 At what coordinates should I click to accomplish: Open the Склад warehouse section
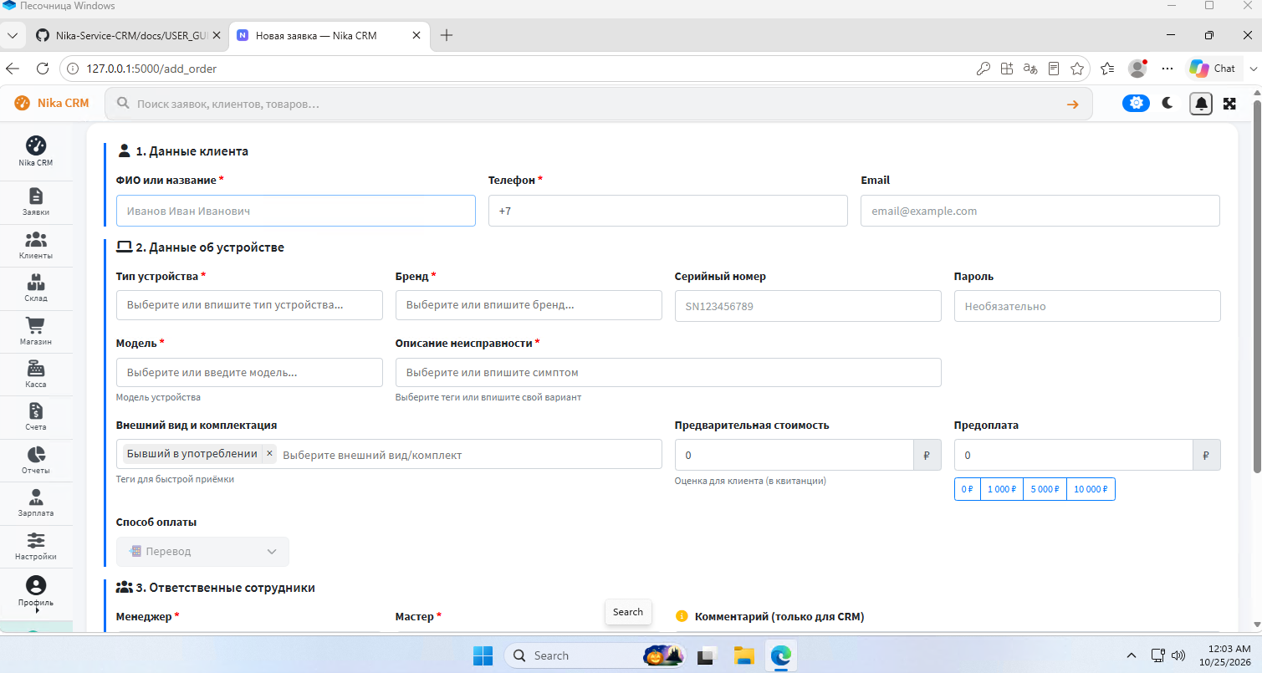(x=36, y=288)
